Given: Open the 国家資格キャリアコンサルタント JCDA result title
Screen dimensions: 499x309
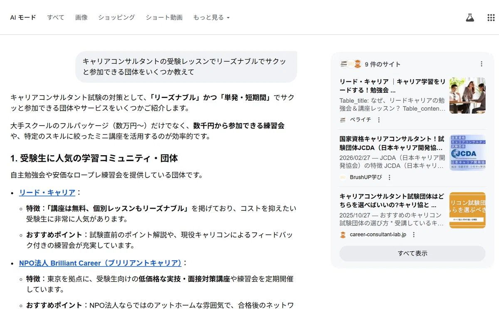Looking at the screenshot, I should coord(392,143).
